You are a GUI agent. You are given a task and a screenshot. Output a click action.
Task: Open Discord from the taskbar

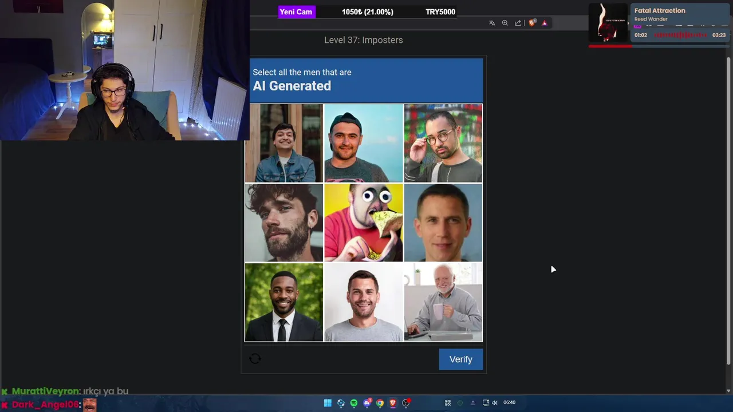point(367,403)
